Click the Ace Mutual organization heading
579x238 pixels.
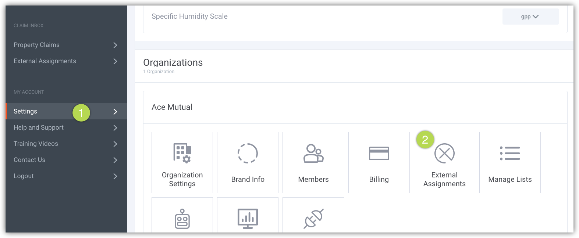(172, 107)
